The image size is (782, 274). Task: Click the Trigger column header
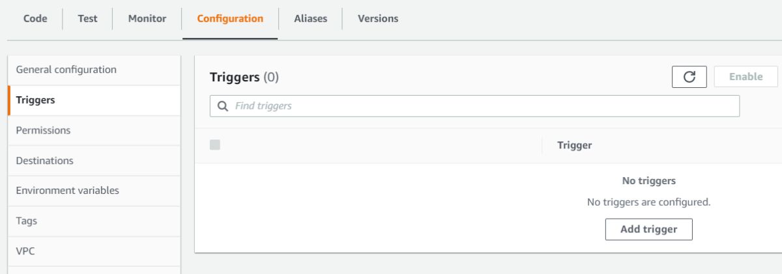[575, 146]
